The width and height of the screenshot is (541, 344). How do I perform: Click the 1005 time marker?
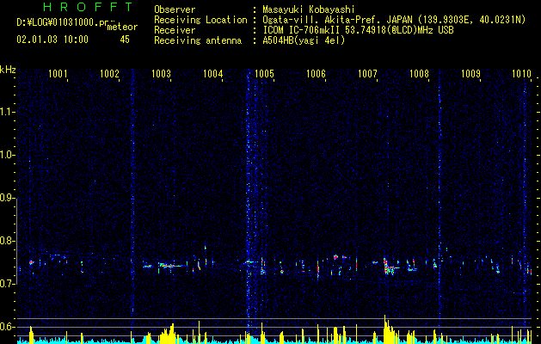[x=264, y=74]
